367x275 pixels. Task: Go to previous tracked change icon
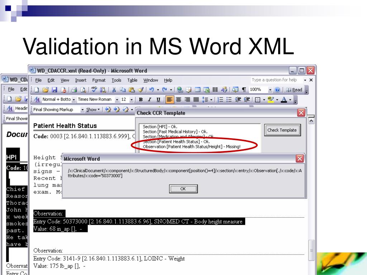pyautogui.click(x=108, y=110)
